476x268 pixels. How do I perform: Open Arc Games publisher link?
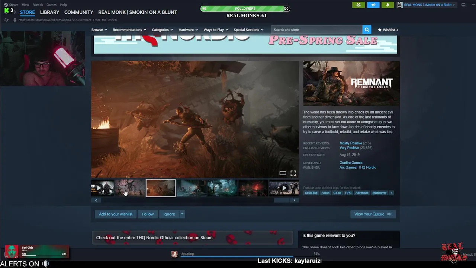pyautogui.click(x=348, y=167)
